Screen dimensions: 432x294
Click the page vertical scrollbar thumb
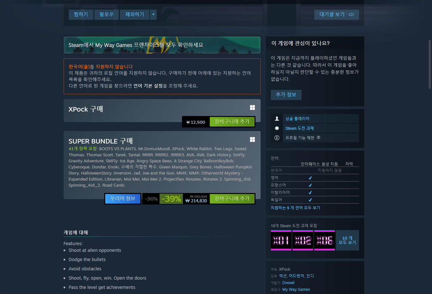(x=430, y=65)
